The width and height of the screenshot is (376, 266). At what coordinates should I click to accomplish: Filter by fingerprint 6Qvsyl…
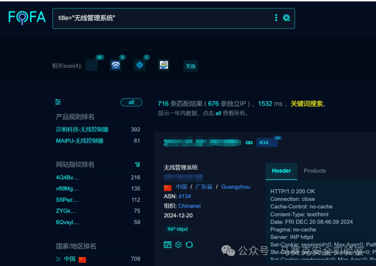pos(67,222)
